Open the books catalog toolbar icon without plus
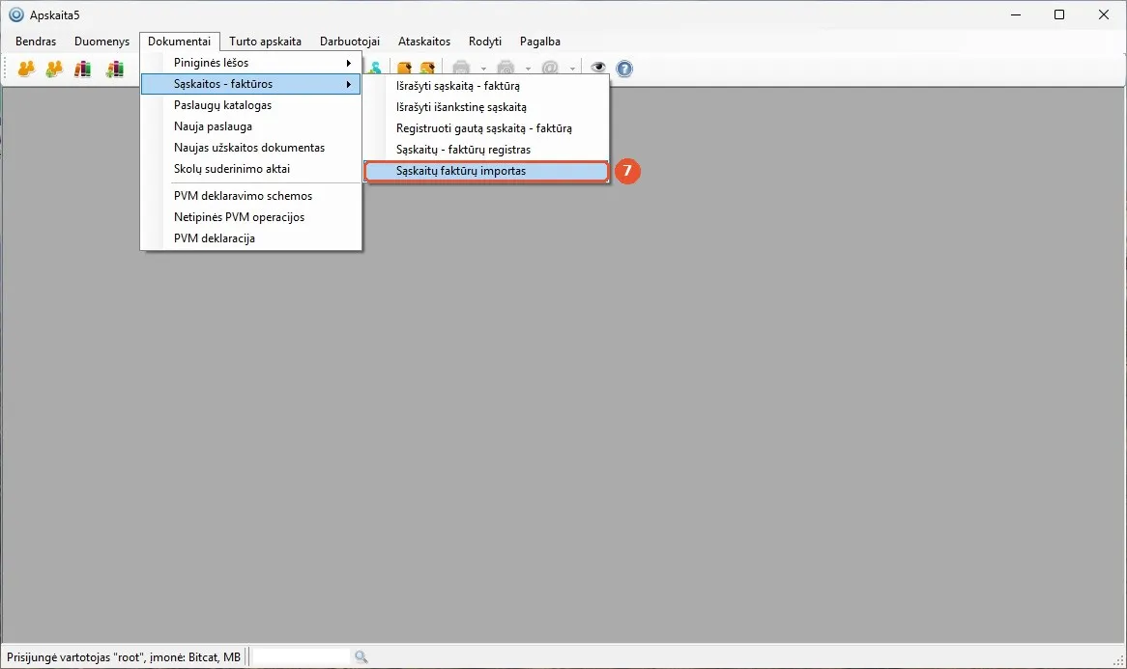1127x669 pixels. click(x=83, y=69)
